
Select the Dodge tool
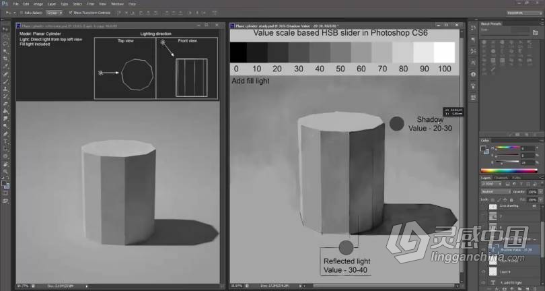[x=5, y=127]
